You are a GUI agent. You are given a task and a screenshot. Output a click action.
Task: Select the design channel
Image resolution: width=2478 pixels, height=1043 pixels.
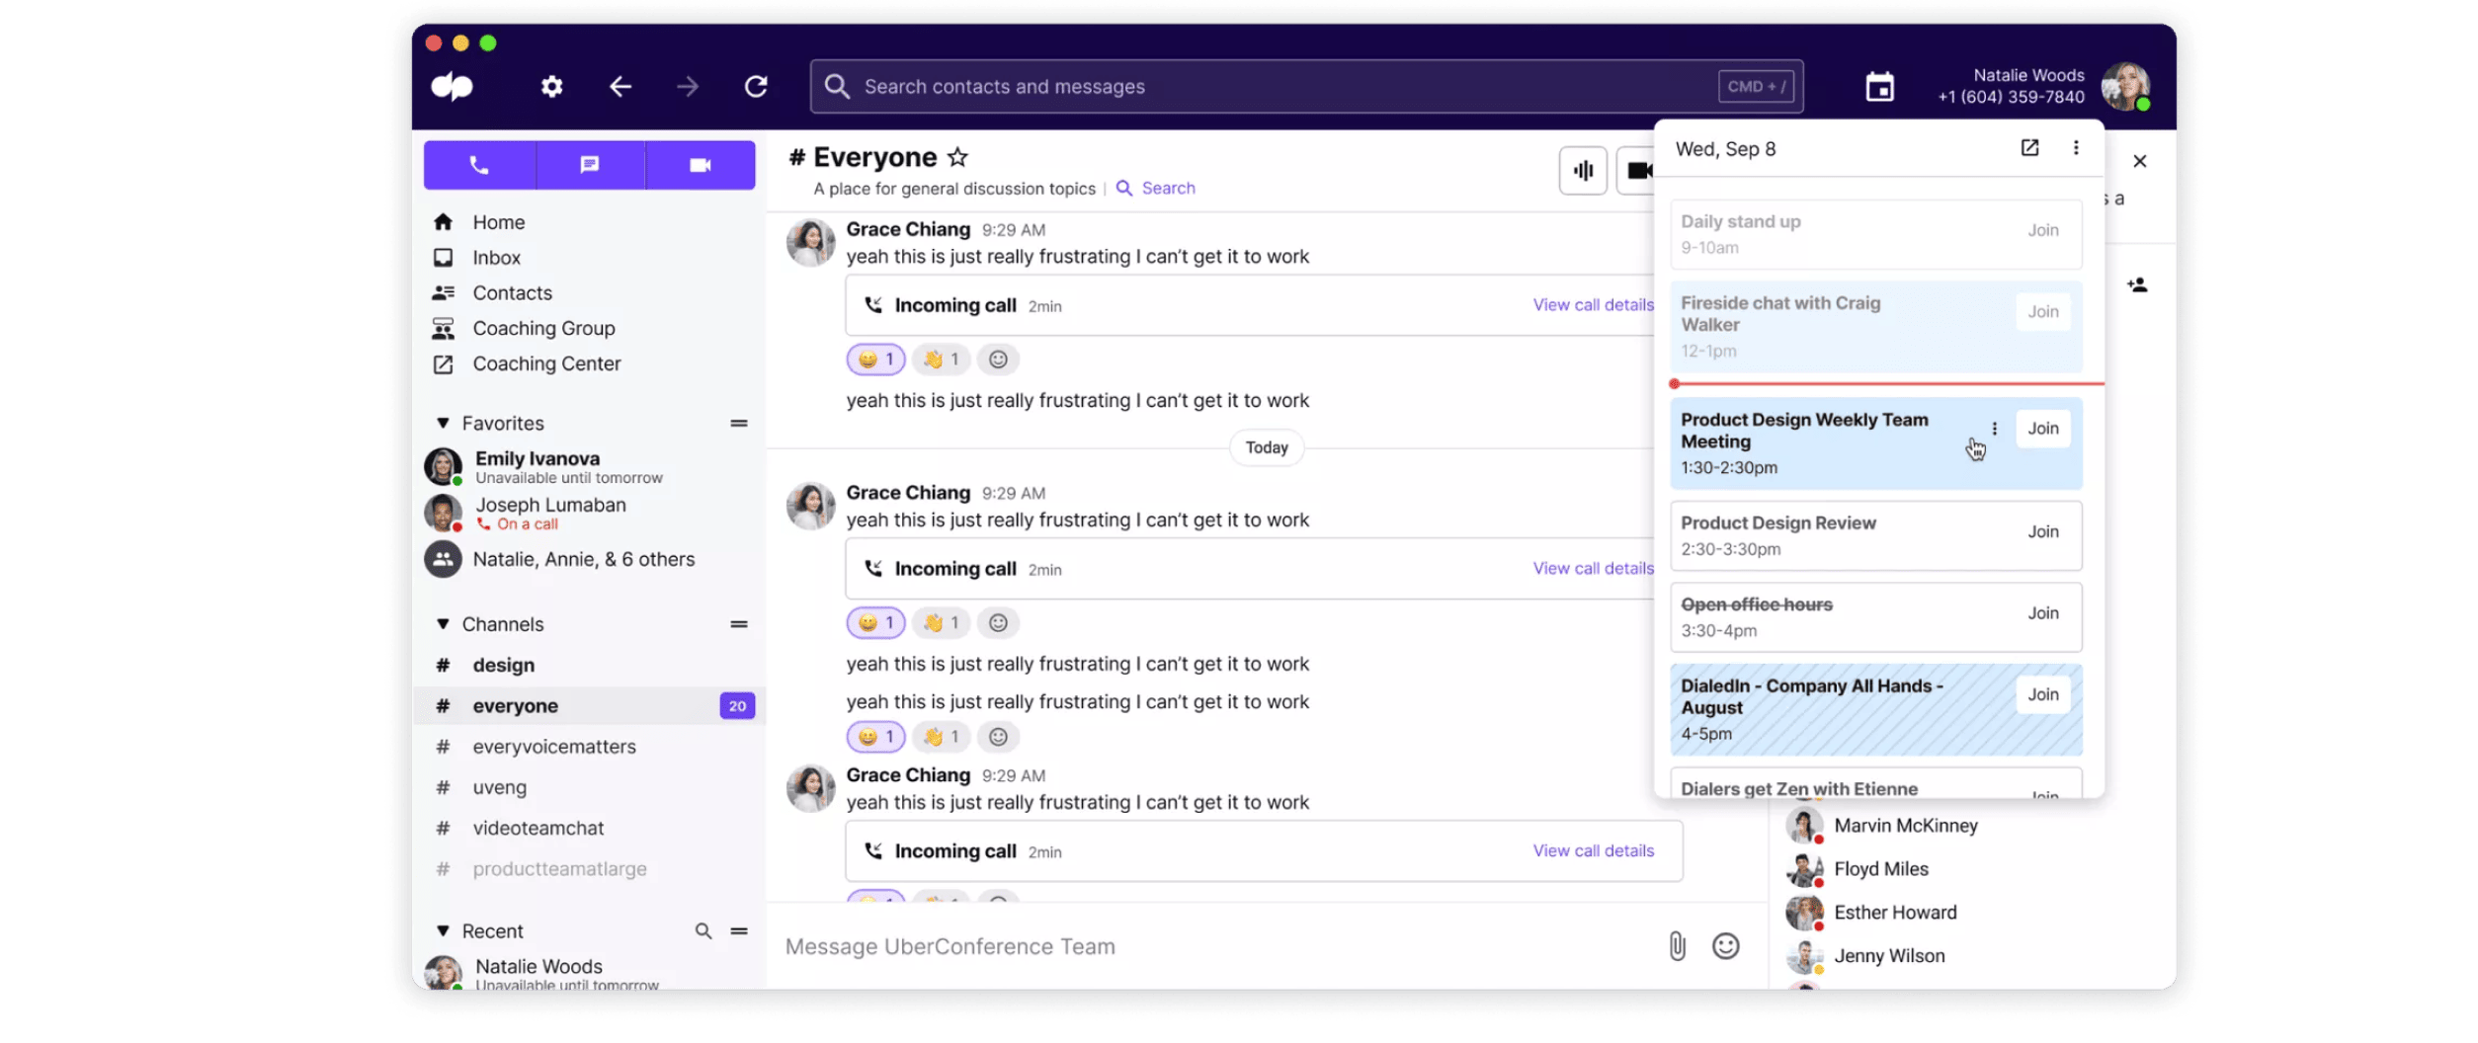click(x=590, y=666)
